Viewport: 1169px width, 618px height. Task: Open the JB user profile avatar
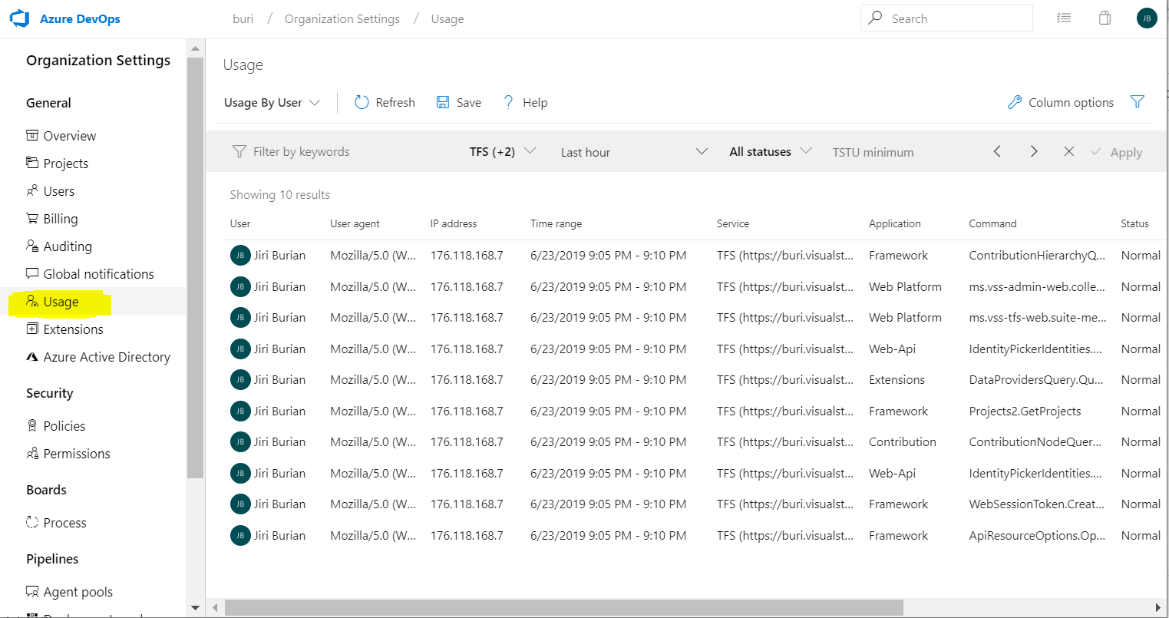(x=1147, y=18)
